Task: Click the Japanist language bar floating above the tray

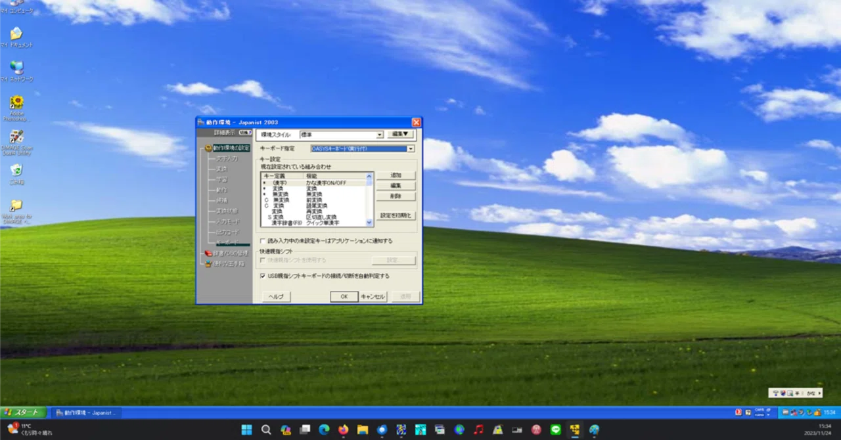Action: [796, 393]
